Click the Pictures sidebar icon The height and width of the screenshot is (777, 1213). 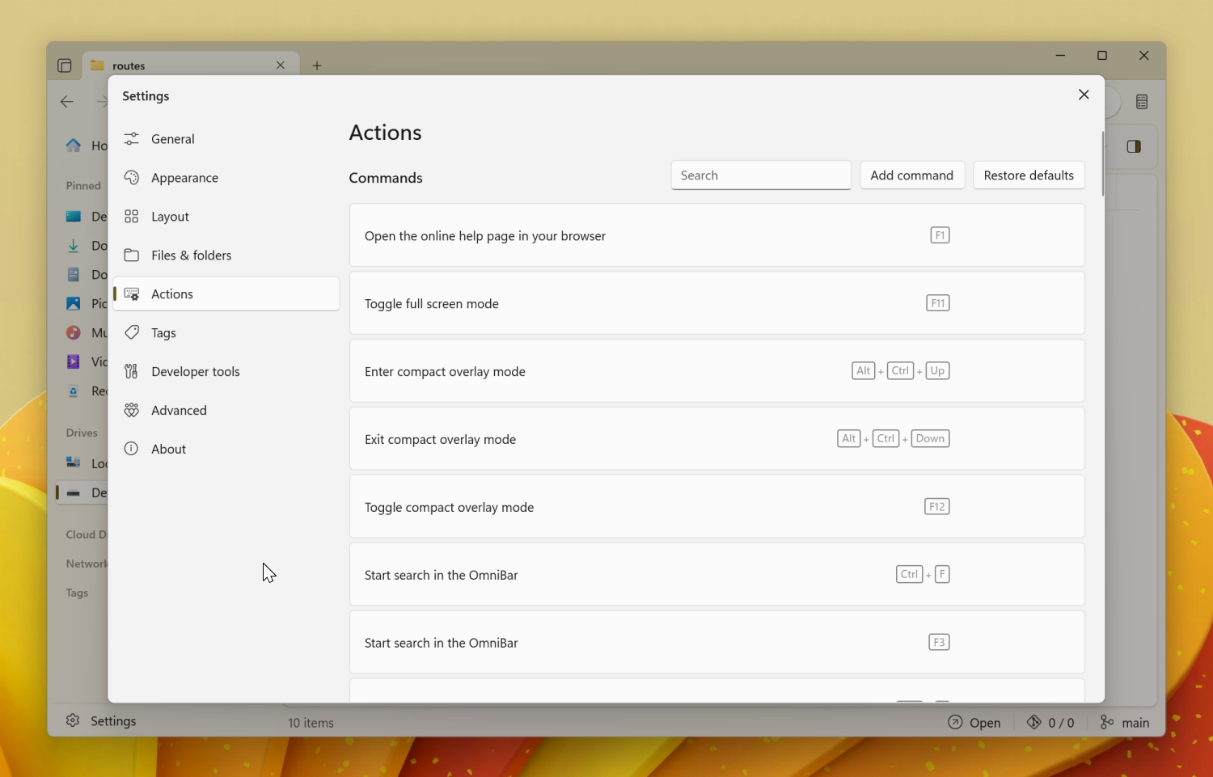pyautogui.click(x=73, y=303)
